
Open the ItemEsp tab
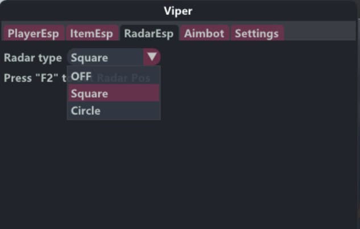tap(92, 33)
